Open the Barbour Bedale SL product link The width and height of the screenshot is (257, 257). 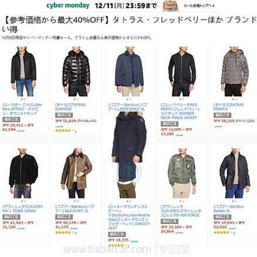pyautogui.click(x=229, y=209)
